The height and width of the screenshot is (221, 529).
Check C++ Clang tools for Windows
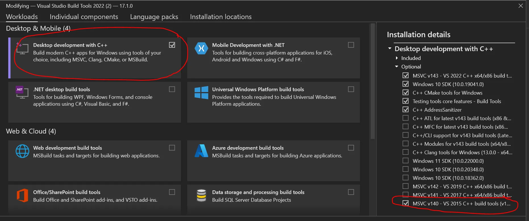pyautogui.click(x=405, y=152)
